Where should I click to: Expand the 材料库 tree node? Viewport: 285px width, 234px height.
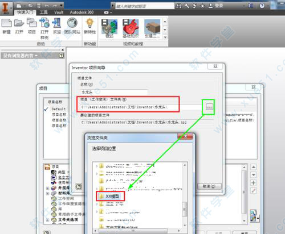tap(48, 193)
